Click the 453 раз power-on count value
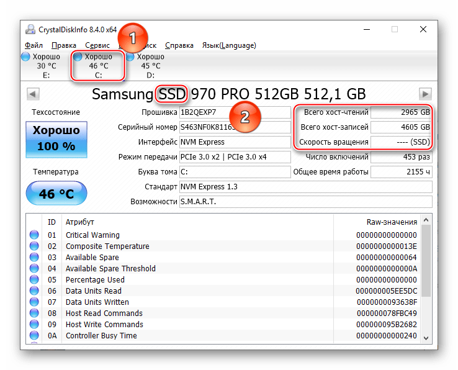458x370 pixels. pos(402,157)
